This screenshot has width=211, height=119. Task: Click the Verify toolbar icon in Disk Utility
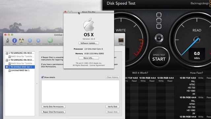pos(7,41)
